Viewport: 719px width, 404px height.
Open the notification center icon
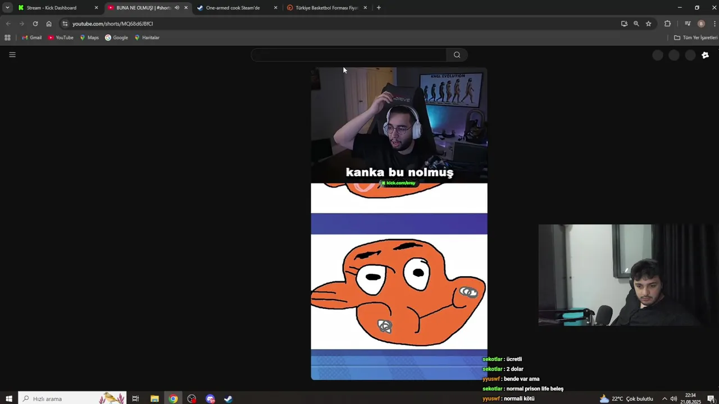point(711,398)
